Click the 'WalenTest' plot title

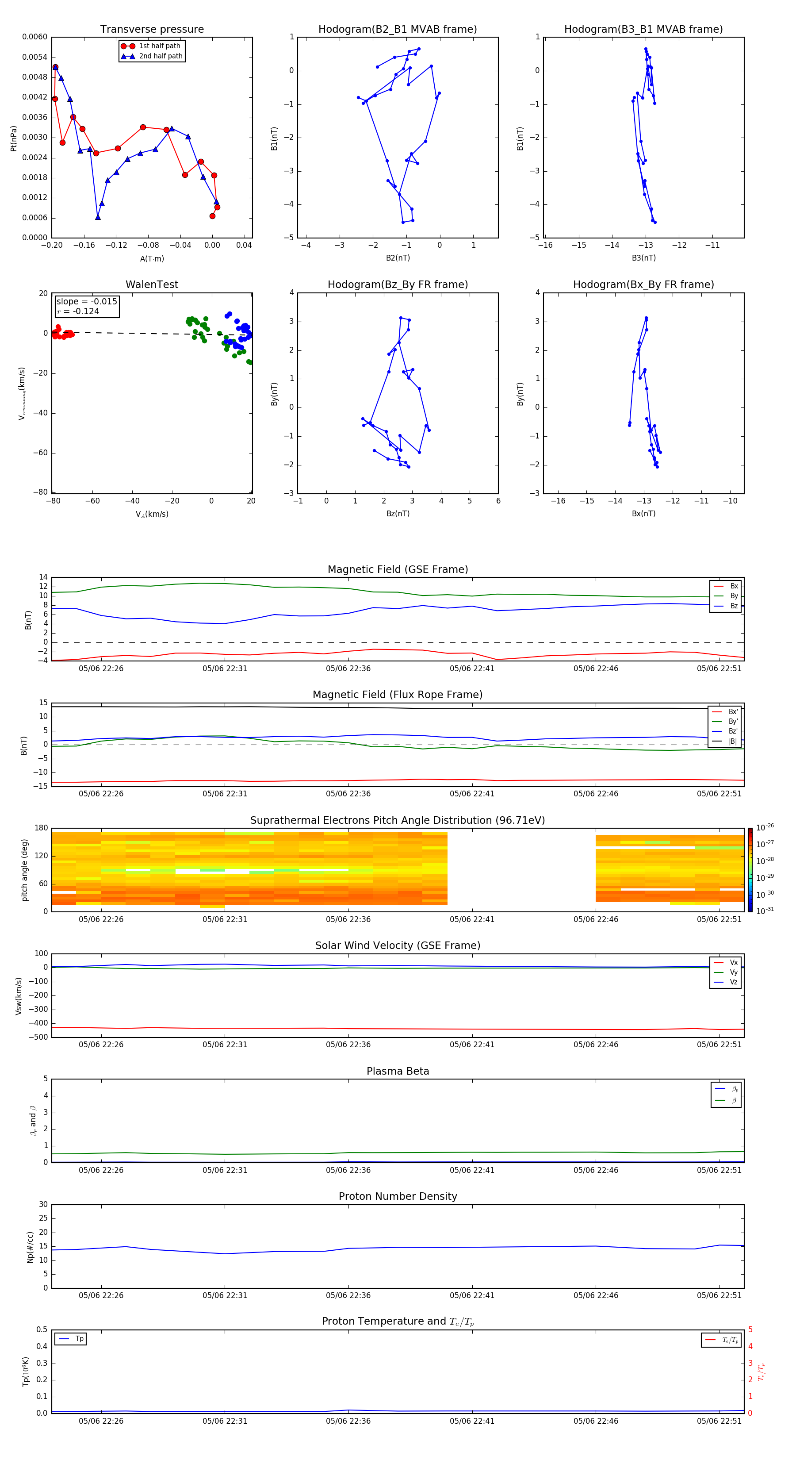point(152,284)
